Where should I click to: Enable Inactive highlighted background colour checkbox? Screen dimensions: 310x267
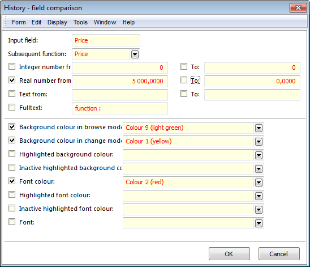12,167
